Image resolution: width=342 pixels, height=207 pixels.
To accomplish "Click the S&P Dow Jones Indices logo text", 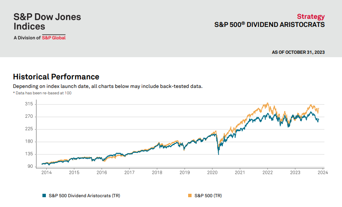I will (47, 21).
